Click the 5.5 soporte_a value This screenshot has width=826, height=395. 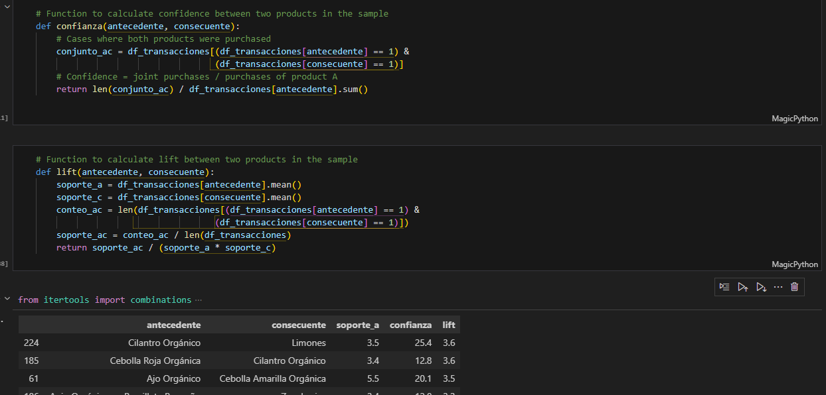coord(372,378)
